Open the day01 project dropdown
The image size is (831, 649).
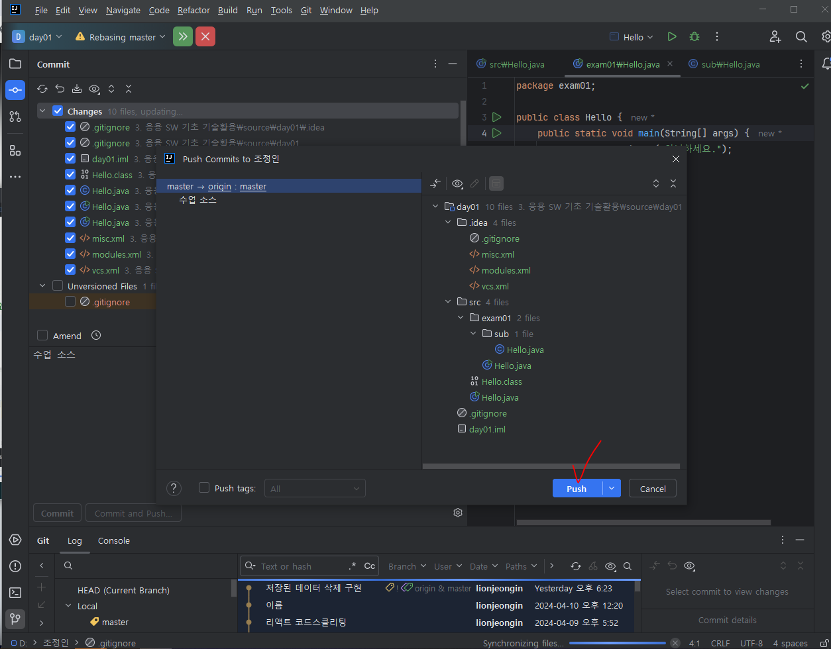(x=37, y=37)
